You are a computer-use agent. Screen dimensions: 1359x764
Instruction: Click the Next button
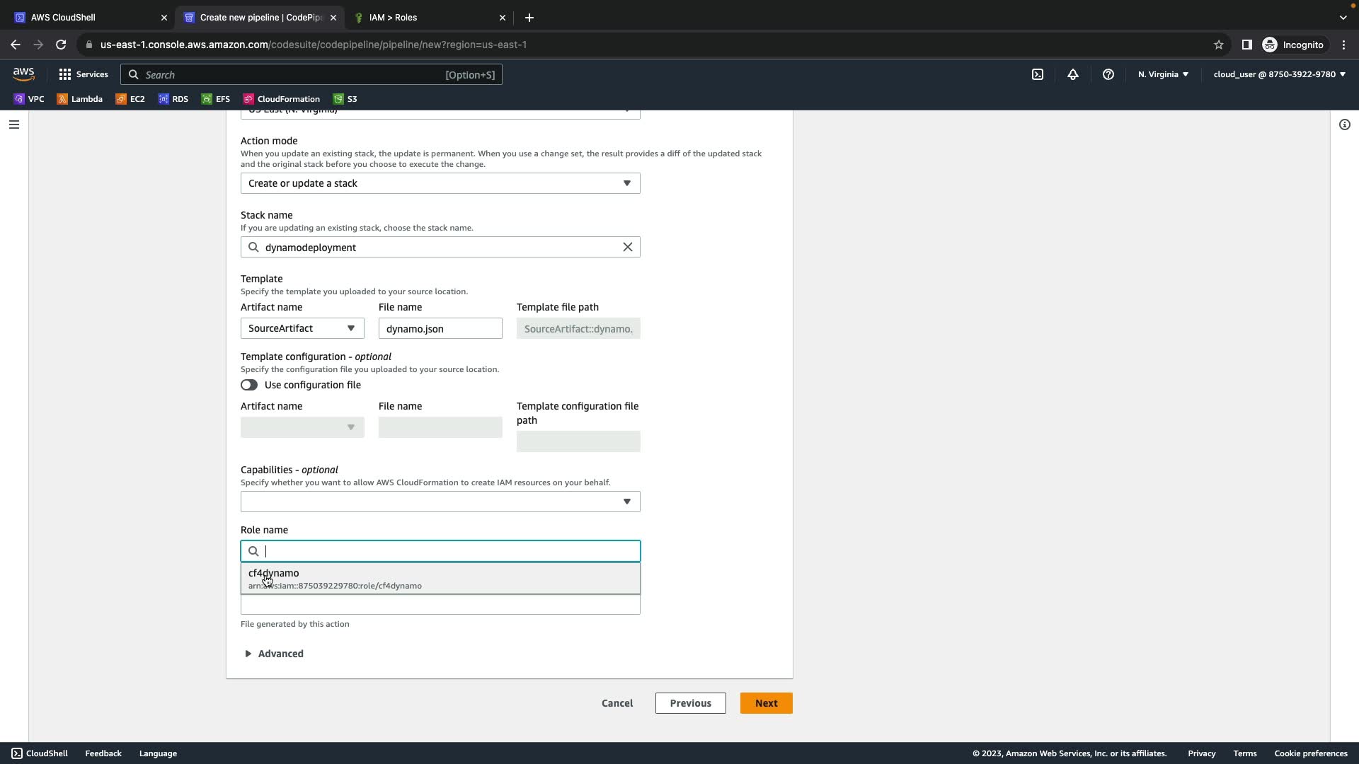[x=766, y=703]
